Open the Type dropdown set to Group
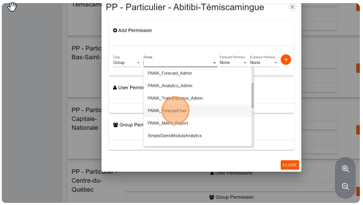Viewport: 363px width, 205px height. [x=127, y=62]
